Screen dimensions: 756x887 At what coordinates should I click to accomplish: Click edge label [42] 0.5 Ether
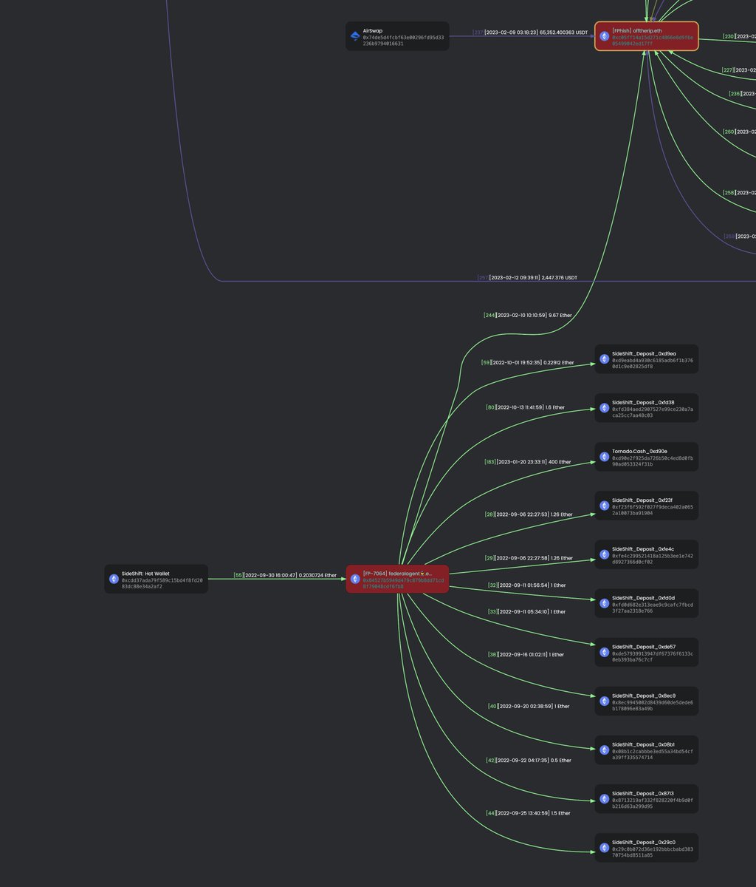tap(529, 761)
